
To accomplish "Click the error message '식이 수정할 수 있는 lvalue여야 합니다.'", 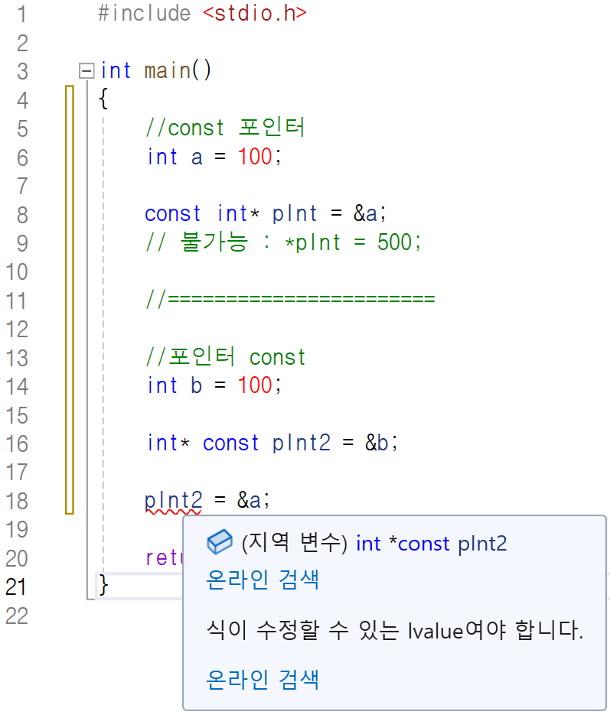I will 395,630.
